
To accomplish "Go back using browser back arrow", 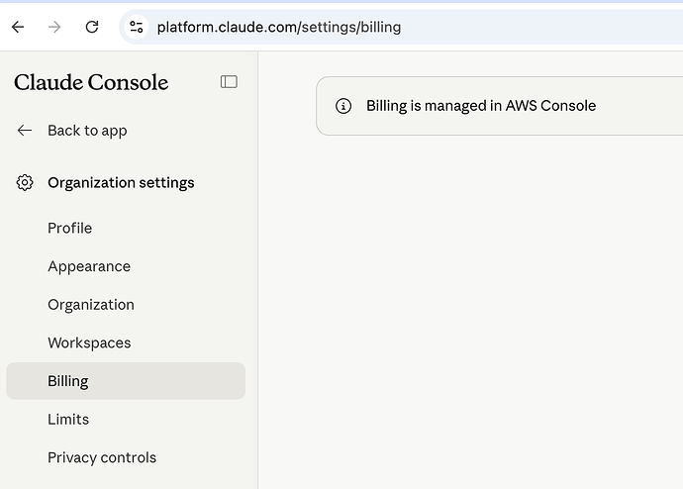I will [x=18, y=27].
